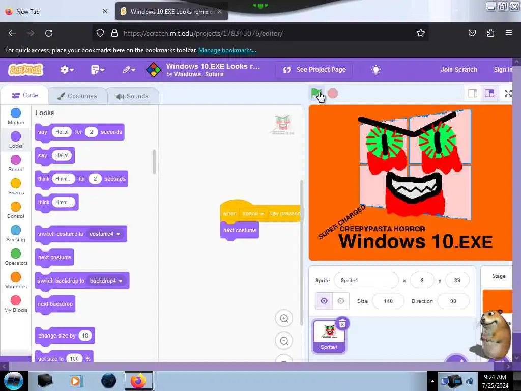Image resolution: width=521 pixels, height=391 pixels.
Task: Show hidden system tray icons
Action: (x=432, y=381)
